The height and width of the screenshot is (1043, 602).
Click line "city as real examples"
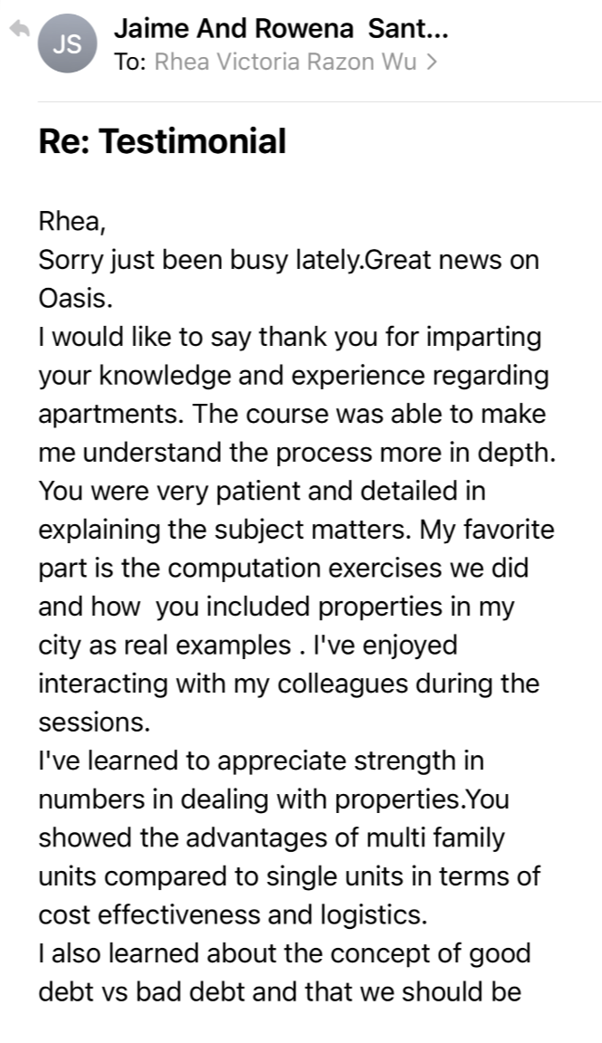pyautogui.click(x=248, y=646)
